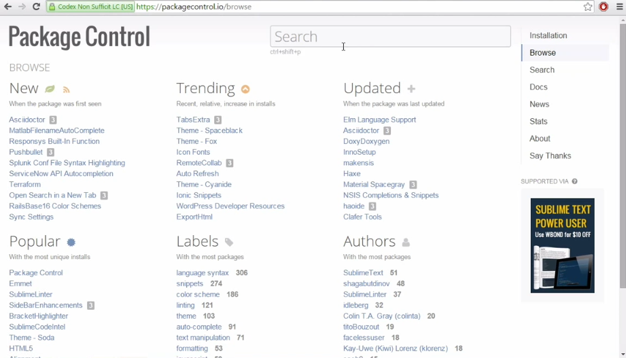Open the Popular section heading
The width and height of the screenshot is (626, 358).
pyautogui.click(x=35, y=241)
